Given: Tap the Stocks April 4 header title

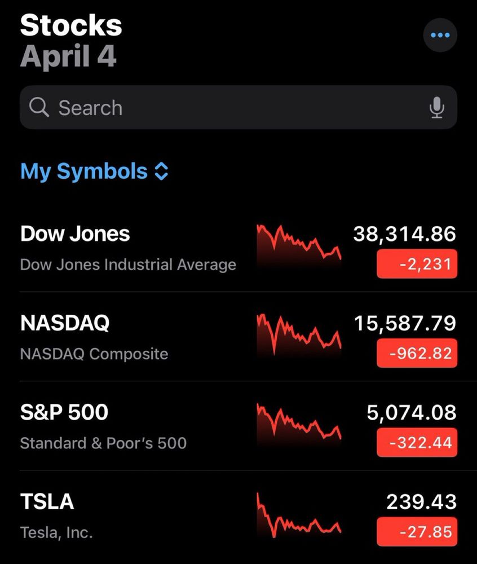Looking at the screenshot, I should pyautogui.click(x=71, y=41).
